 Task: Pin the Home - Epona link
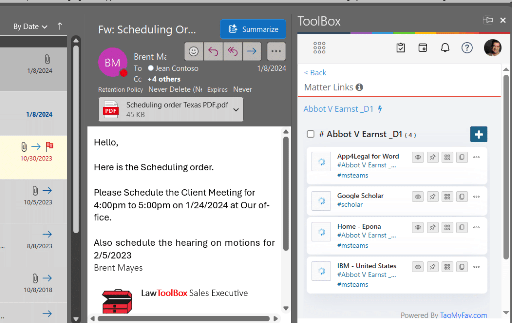(x=432, y=228)
